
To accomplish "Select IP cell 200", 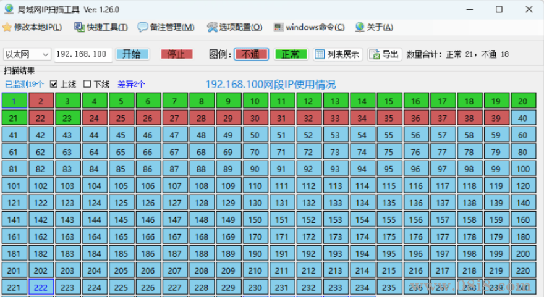I will tap(523, 254).
